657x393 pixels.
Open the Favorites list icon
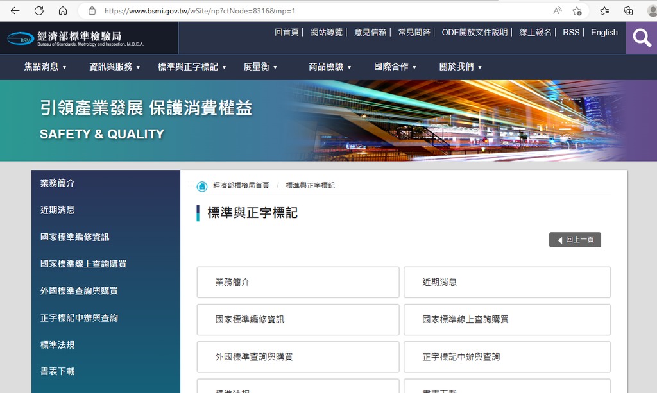pyautogui.click(x=604, y=11)
